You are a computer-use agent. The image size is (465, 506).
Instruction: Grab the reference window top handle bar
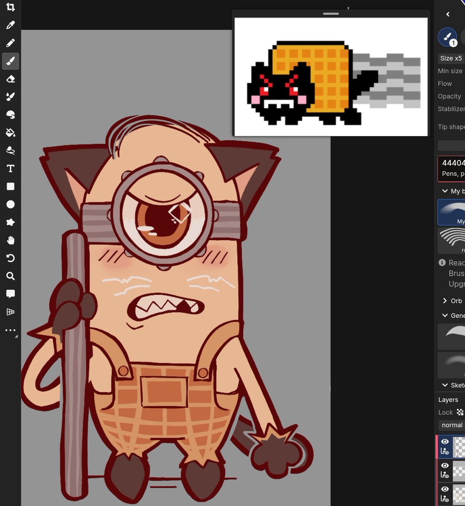pos(331,14)
